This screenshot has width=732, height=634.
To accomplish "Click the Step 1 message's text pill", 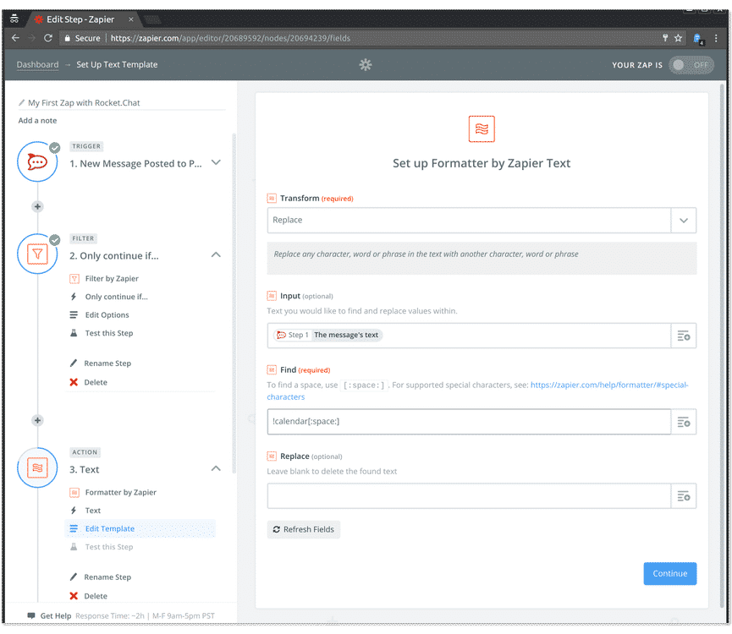I will [x=327, y=335].
